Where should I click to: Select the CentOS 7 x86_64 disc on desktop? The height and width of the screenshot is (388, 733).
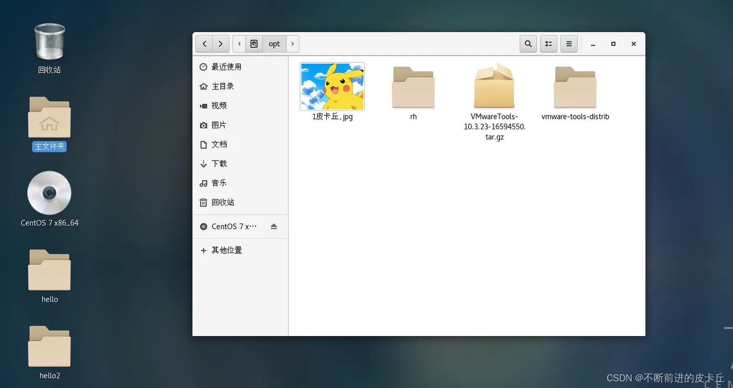49,193
